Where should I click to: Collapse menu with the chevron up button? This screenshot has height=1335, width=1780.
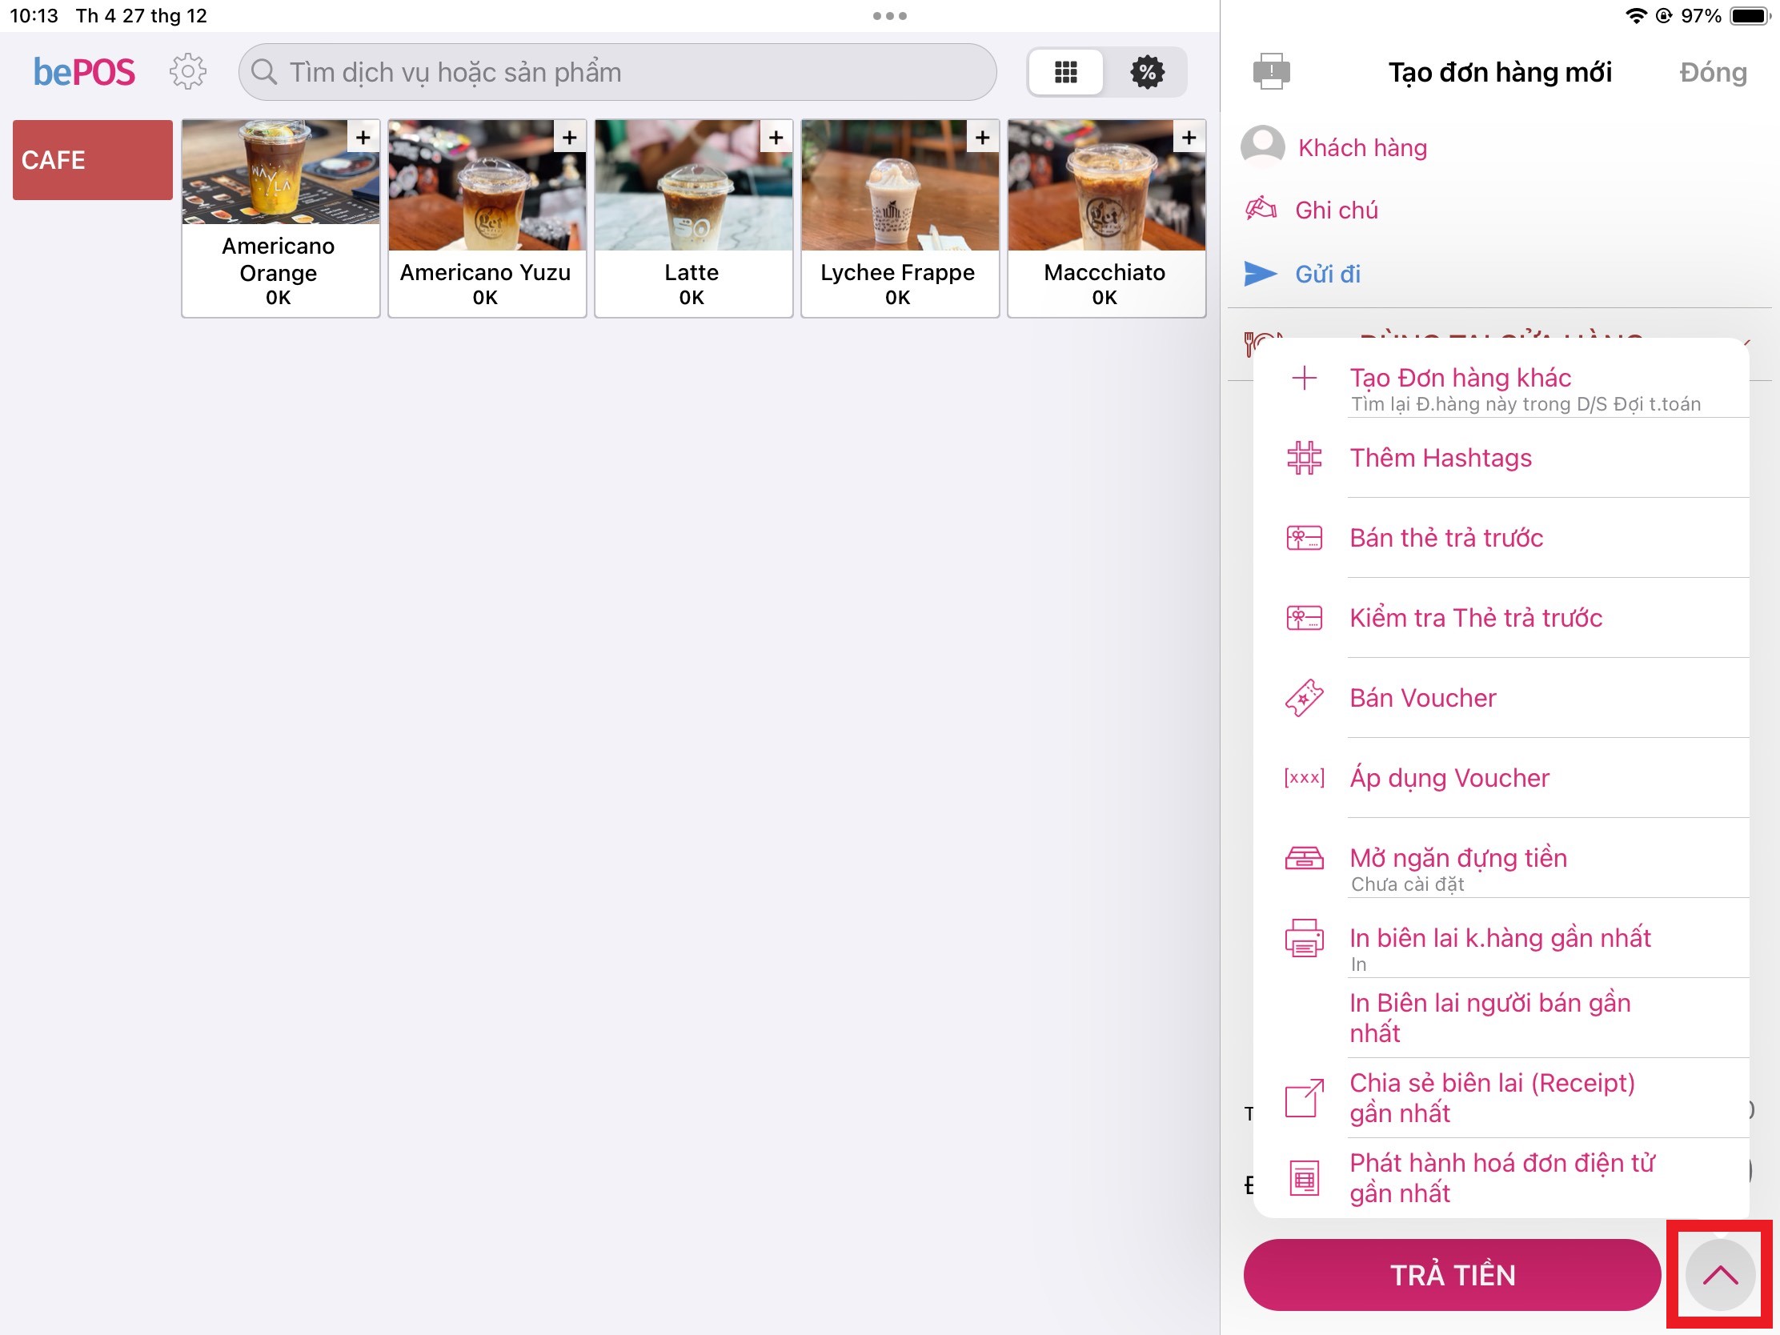click(1719, 1275)
